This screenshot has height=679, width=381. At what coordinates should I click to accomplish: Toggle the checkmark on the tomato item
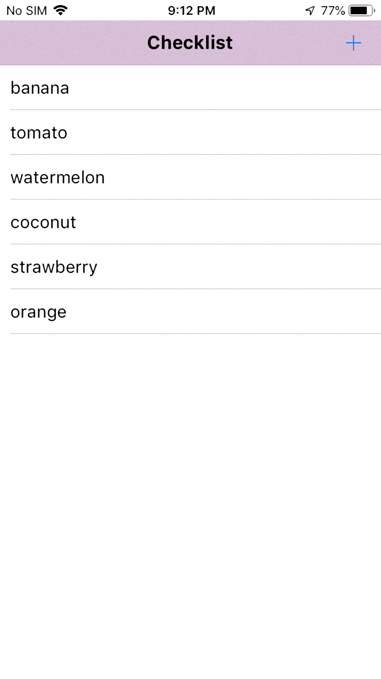coord(190,132)
